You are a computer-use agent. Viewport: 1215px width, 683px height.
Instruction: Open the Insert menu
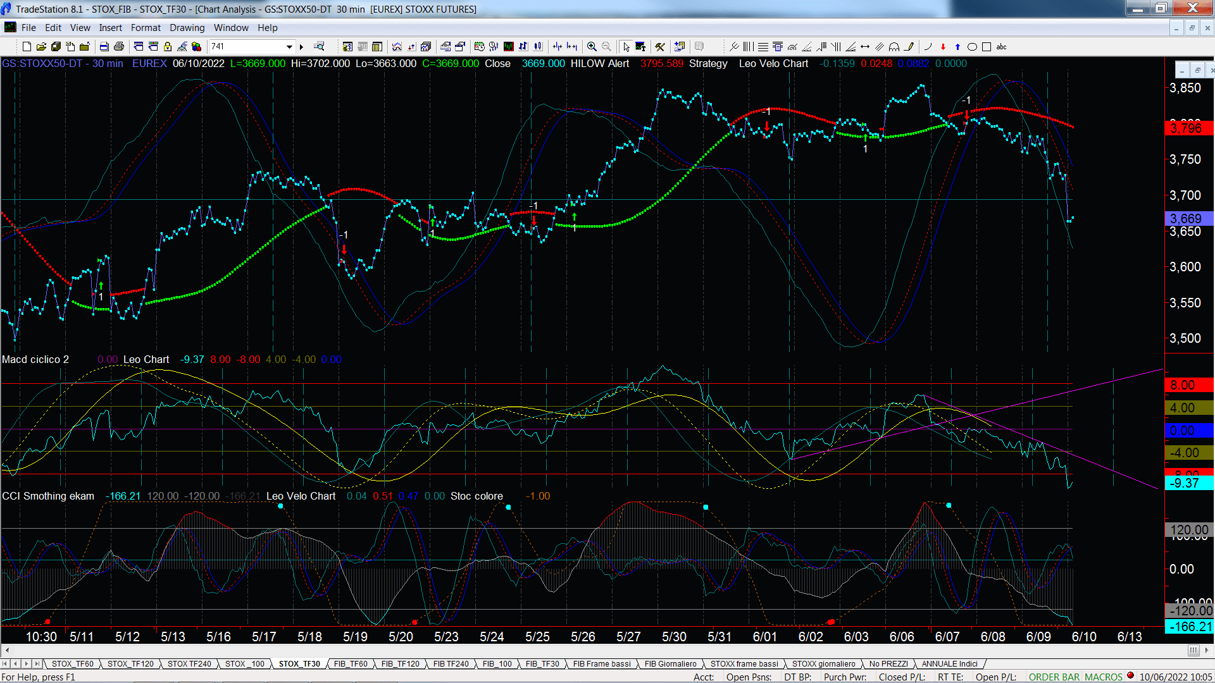110,28
